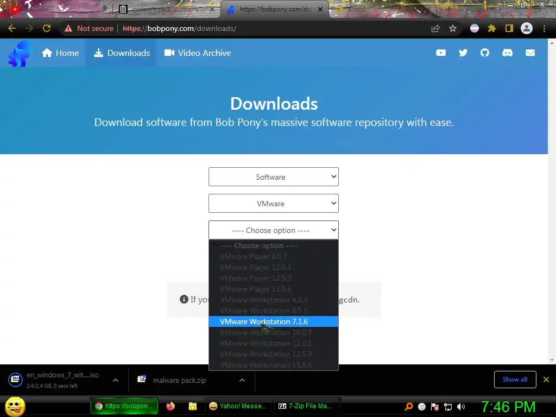The width and height of the screenshot is (556, 417).
Task: Click the flag action center tray icon
Action: pos(435,407)
